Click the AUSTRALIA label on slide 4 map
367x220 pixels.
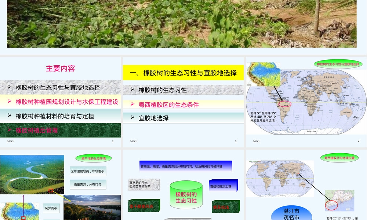(x=347, y=112)
